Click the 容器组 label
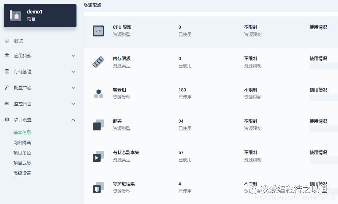Screen dimensions: 338x204 119,90
